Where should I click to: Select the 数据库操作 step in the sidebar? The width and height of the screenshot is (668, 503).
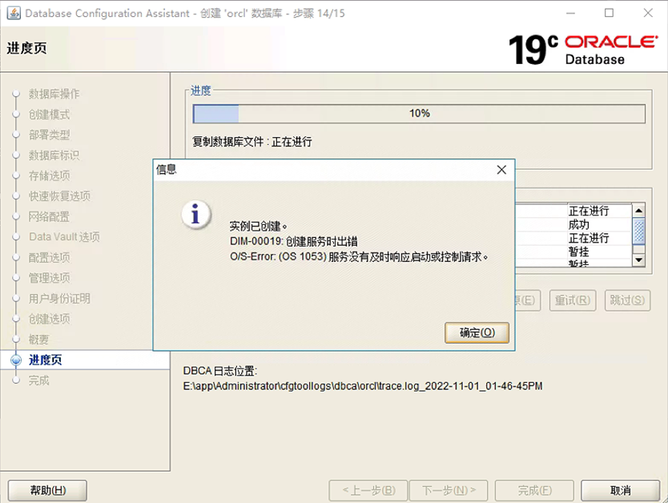pos(54,94)
